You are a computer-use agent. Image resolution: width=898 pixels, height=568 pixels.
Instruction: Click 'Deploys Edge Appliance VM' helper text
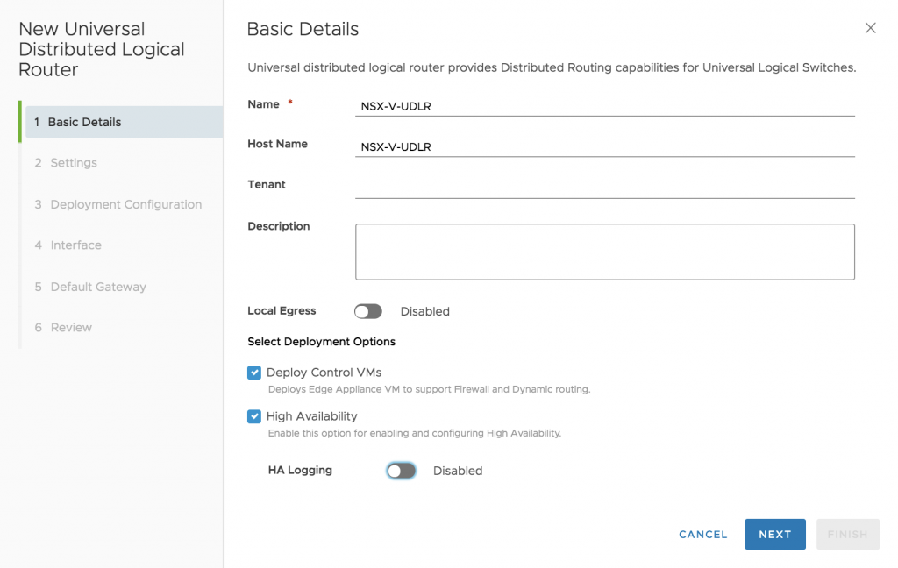point(429,389)
